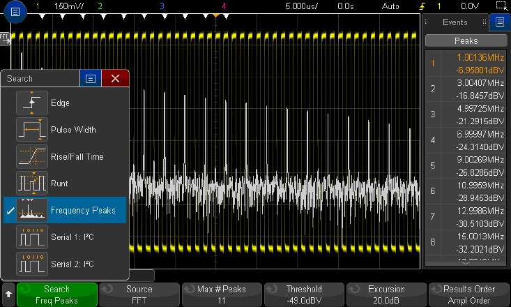Choose Runt from the Search menu
The image size is (511, 307).
(65, 183)
